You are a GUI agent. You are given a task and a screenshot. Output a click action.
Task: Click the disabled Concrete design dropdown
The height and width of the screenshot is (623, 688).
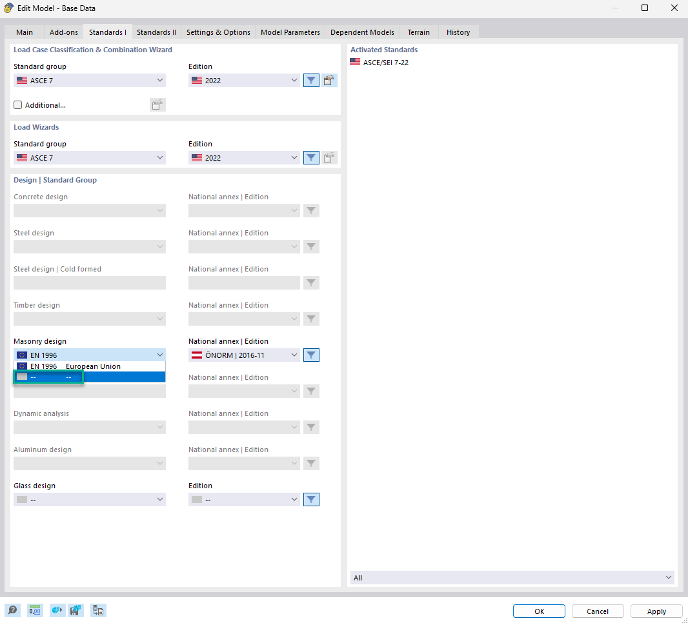point(90,210)
